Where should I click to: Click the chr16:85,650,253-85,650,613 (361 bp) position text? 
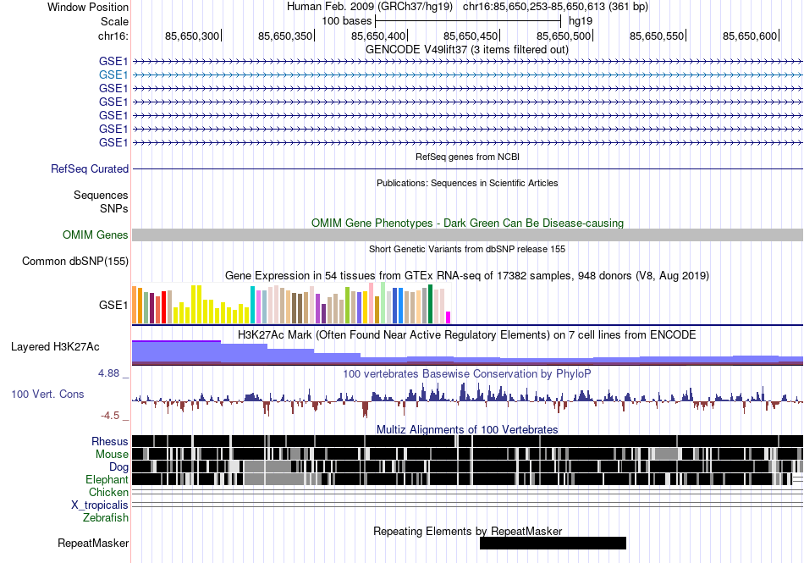(555, 7)
